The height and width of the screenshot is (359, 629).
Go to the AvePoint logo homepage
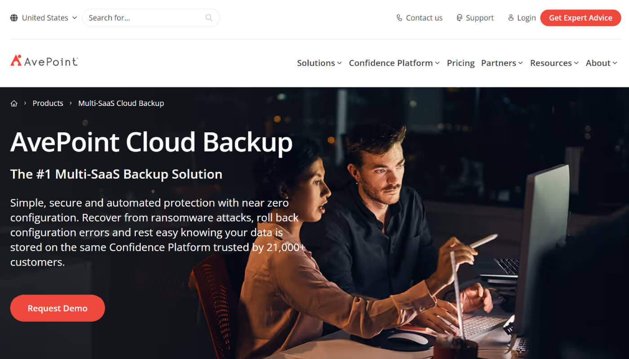pos(44,61)
